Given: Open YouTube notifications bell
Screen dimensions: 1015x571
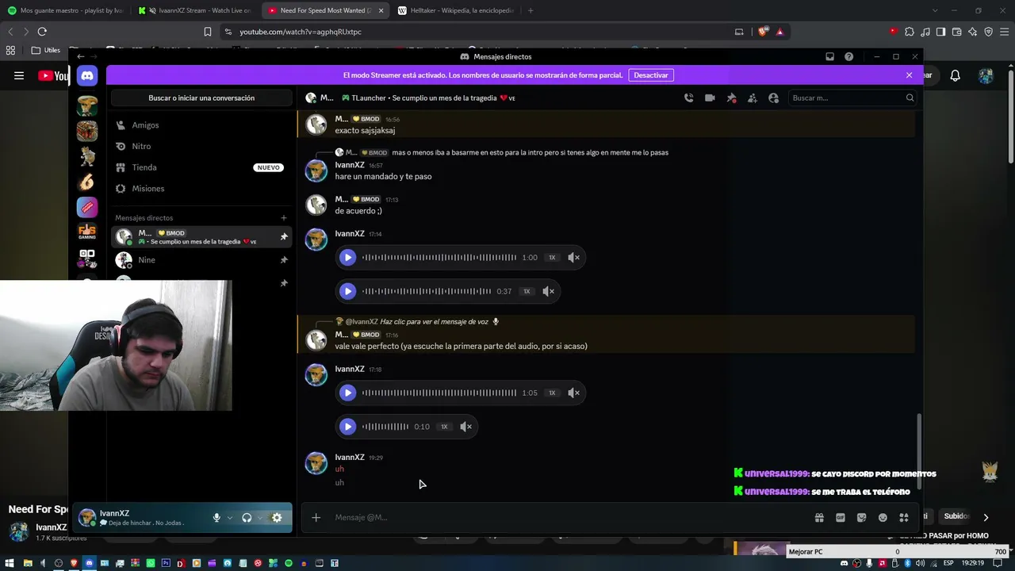Looking at the screenshot, I should click(956, 75).
